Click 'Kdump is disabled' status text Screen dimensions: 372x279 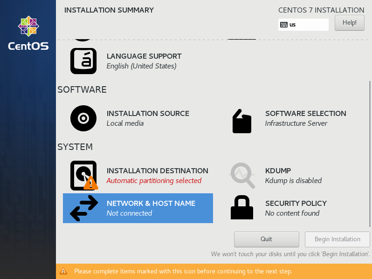(293, 181)
